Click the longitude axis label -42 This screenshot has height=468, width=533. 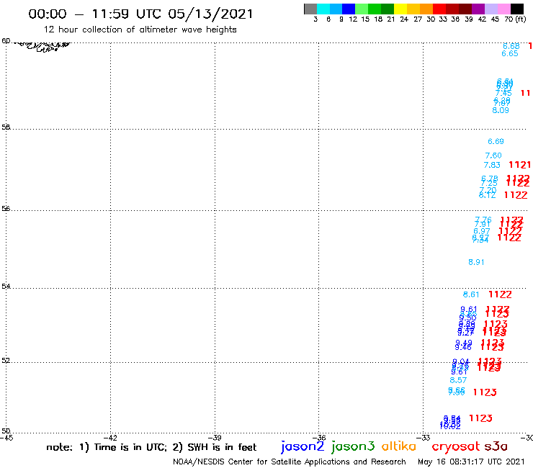coord(110,438)
